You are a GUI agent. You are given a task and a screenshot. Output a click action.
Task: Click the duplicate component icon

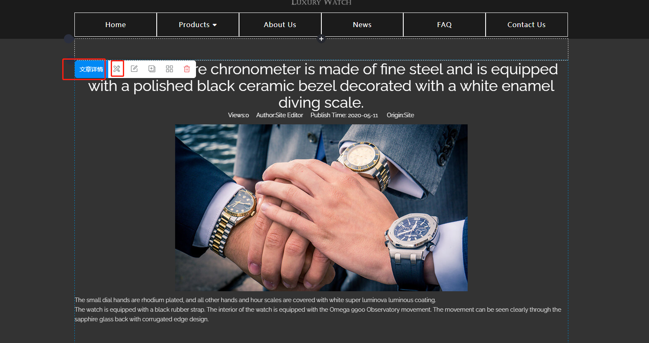152,69
